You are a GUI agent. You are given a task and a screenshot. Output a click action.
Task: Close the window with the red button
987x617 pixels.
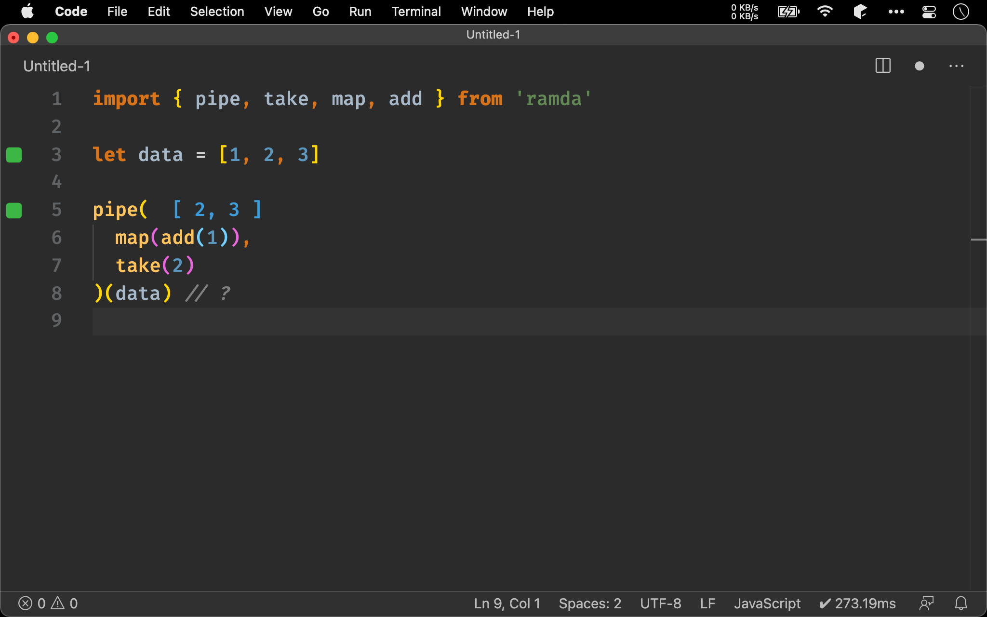point(13,38)
